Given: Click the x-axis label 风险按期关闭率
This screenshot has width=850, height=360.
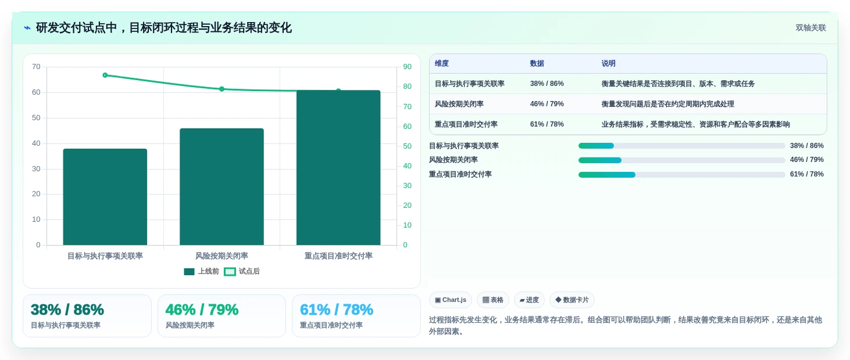Looking at the screenshot, I should coord(222,256).
